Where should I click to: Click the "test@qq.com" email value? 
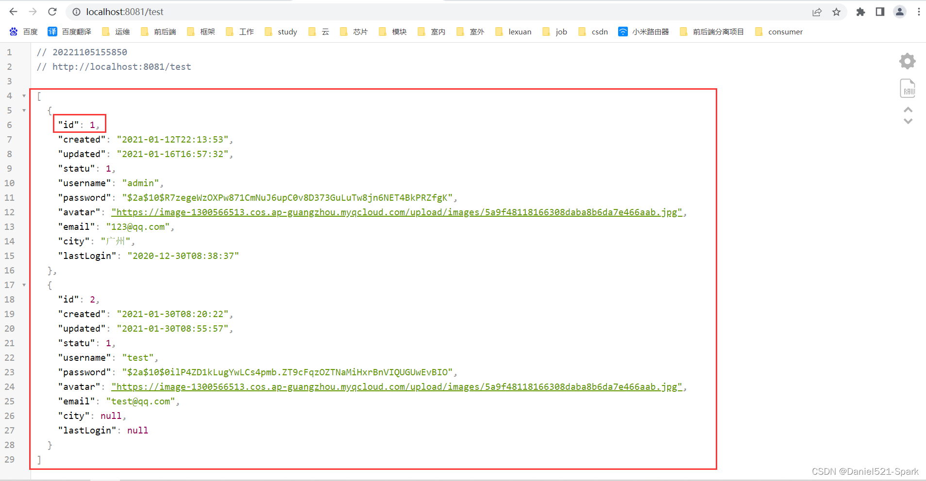[x=141, y=401]
